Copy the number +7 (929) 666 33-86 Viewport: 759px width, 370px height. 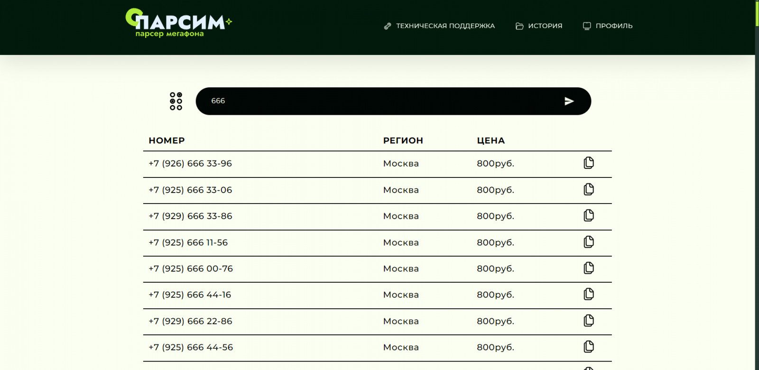click(x=588, y=216)
